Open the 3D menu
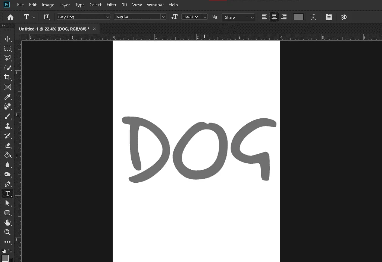This screenshot has width=382, height=262. click(x=125, y=5)
